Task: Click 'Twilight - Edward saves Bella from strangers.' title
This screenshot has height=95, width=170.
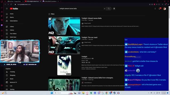Action: 97,78
